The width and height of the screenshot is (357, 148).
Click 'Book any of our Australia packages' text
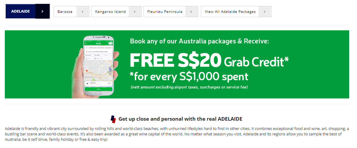tap(199, 41)
